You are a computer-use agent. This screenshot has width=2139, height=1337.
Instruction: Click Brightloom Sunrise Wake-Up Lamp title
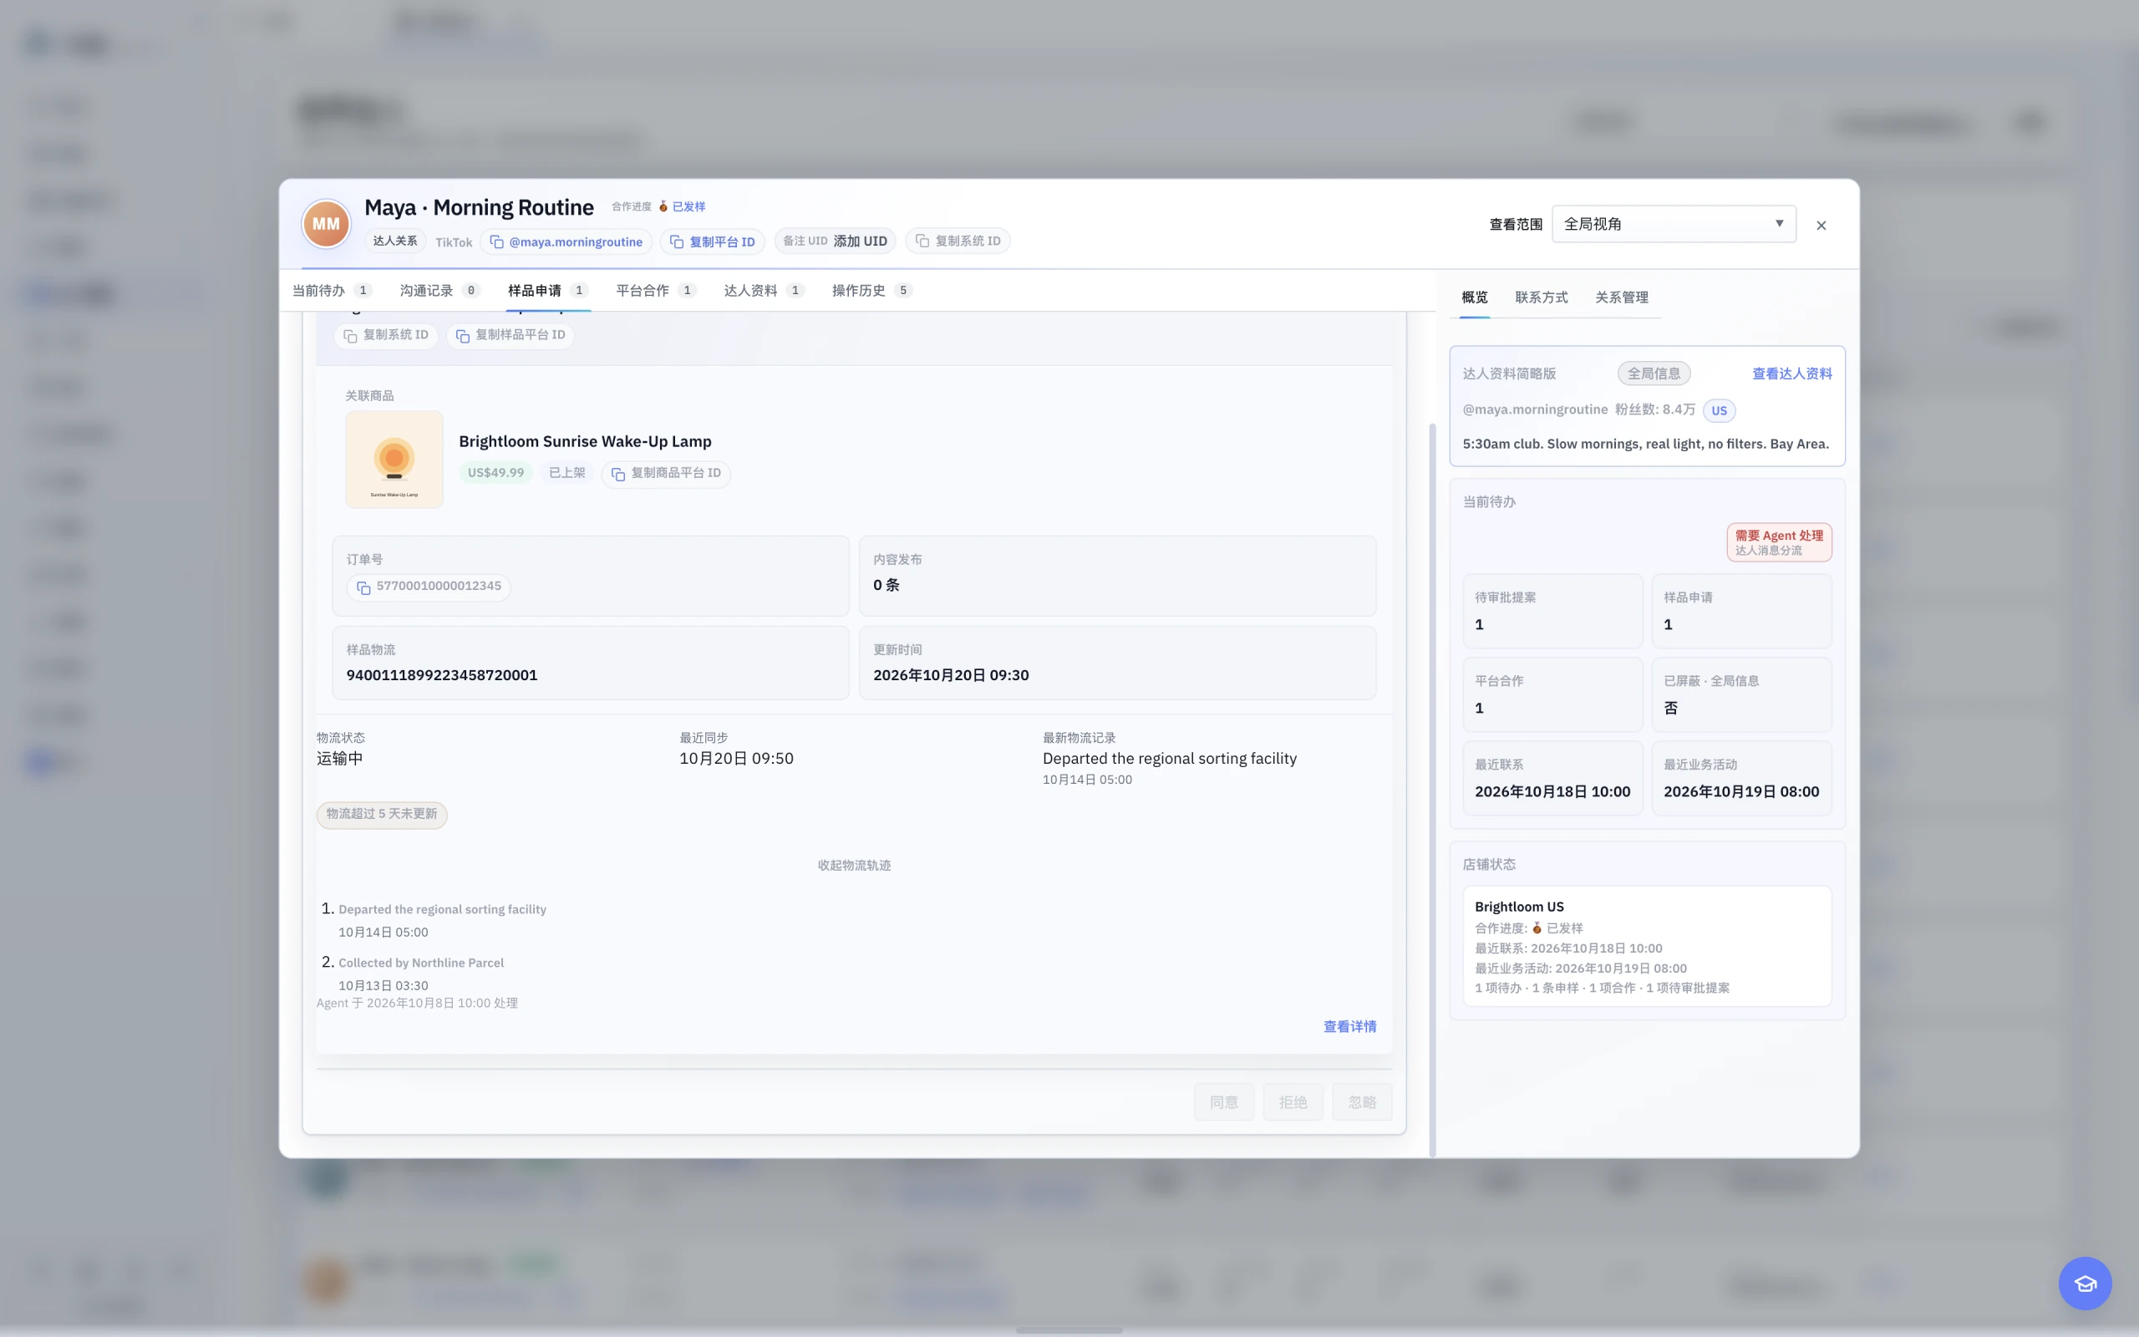coord(585,441)
